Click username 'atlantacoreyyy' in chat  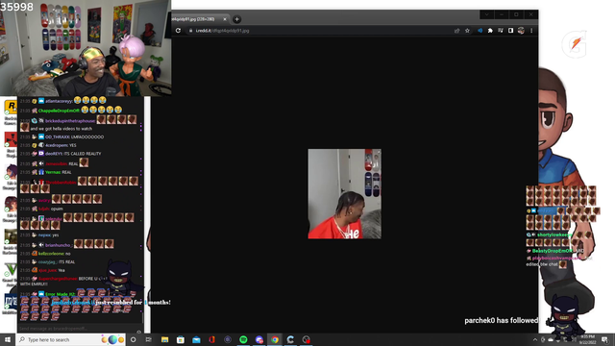[59, 101]
